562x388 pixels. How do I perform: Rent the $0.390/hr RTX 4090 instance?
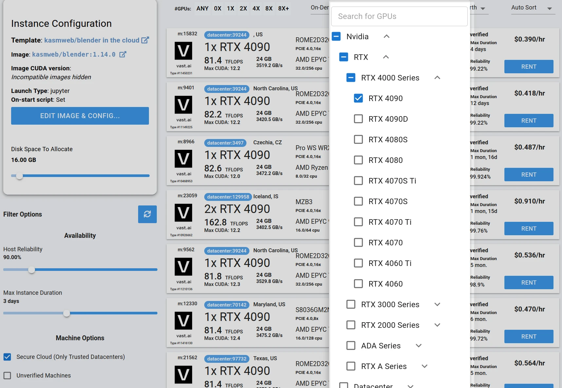529,67
